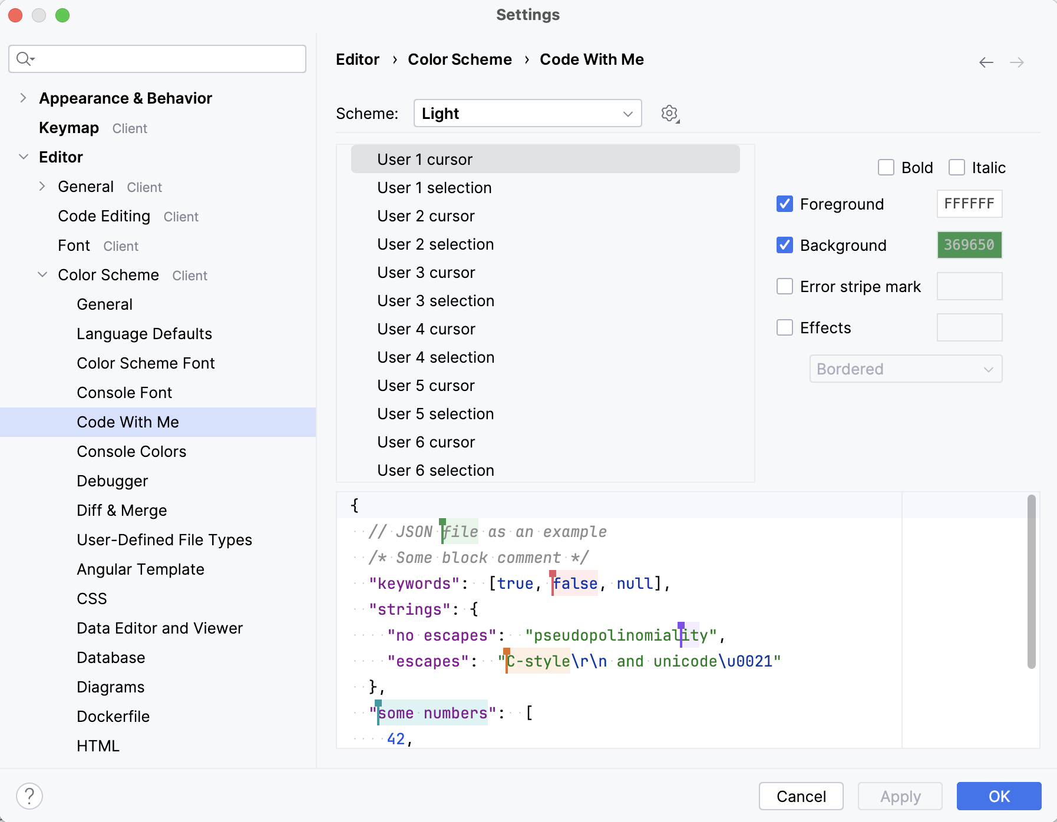Viewport: 1057px width, 822px height.
Task: Expand the Appearance & Behavior section
Action: (24, 98)
